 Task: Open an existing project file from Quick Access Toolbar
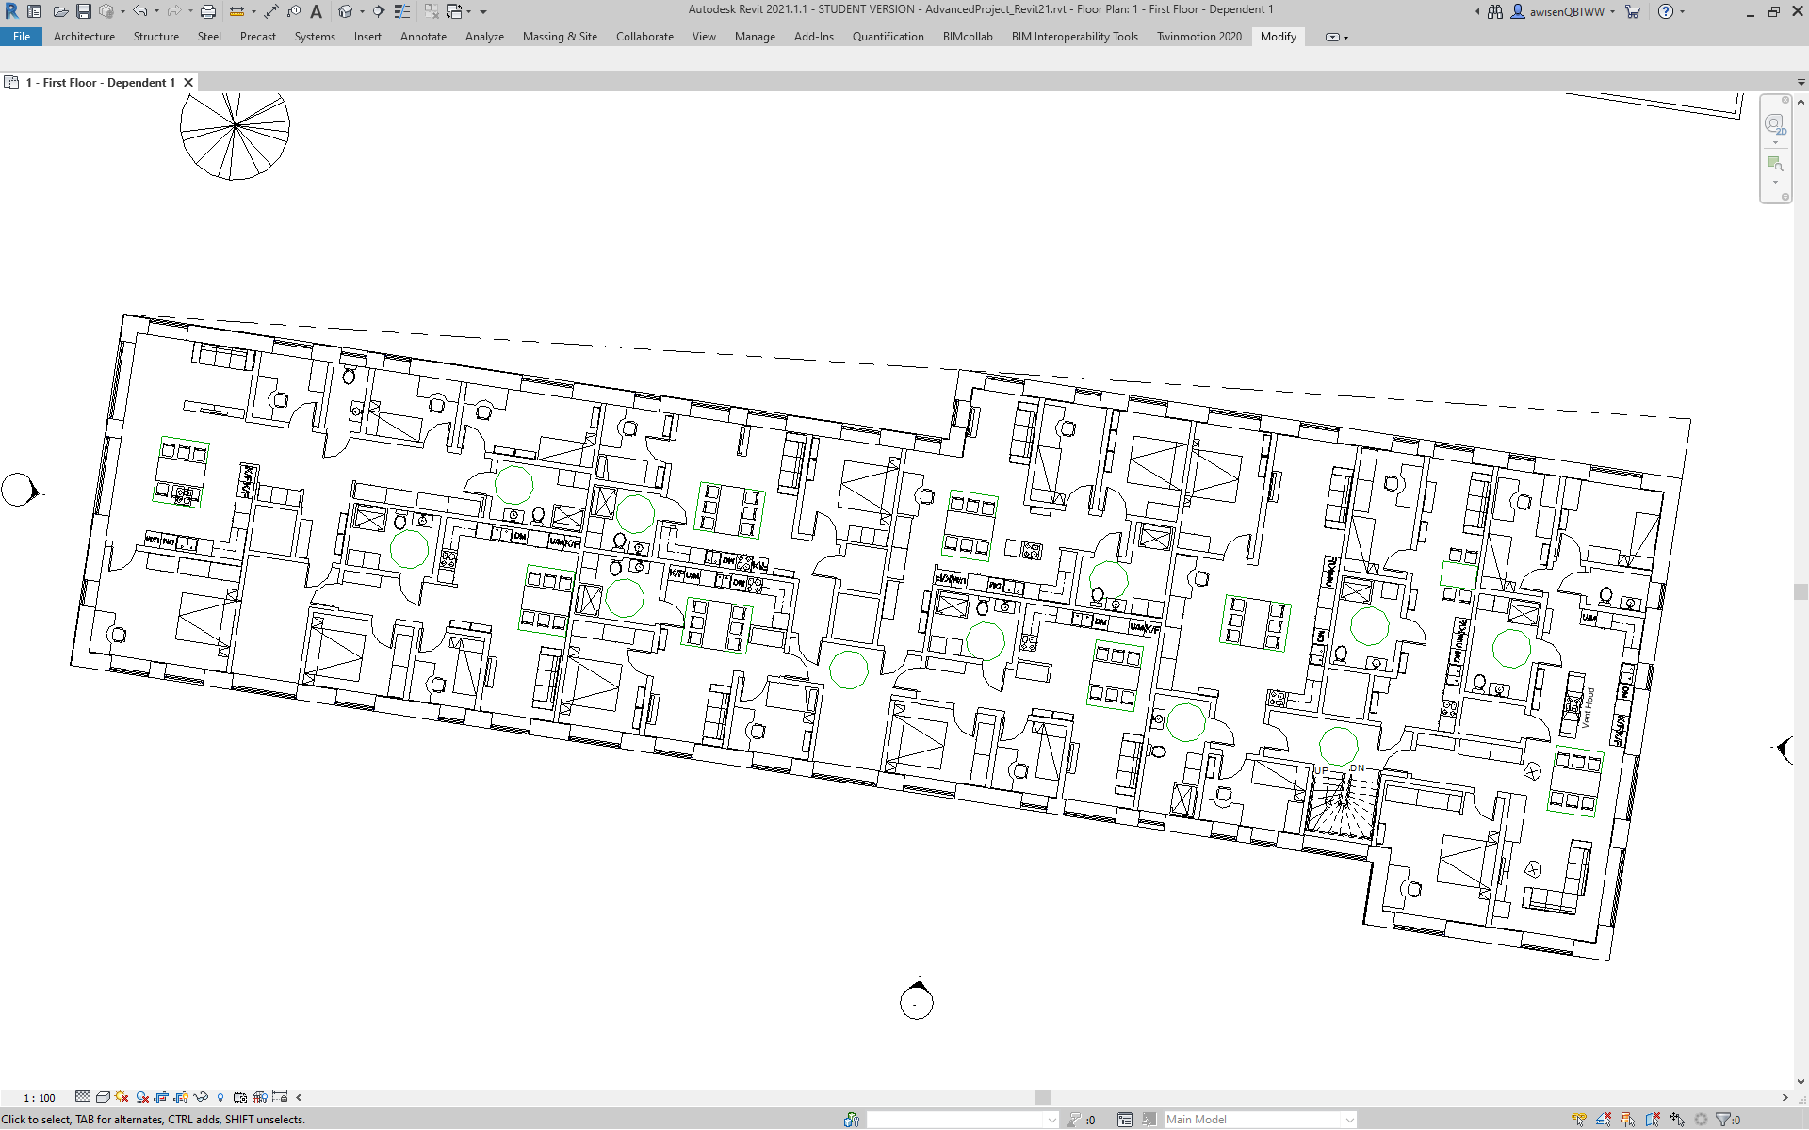click(x=60, y=10)
